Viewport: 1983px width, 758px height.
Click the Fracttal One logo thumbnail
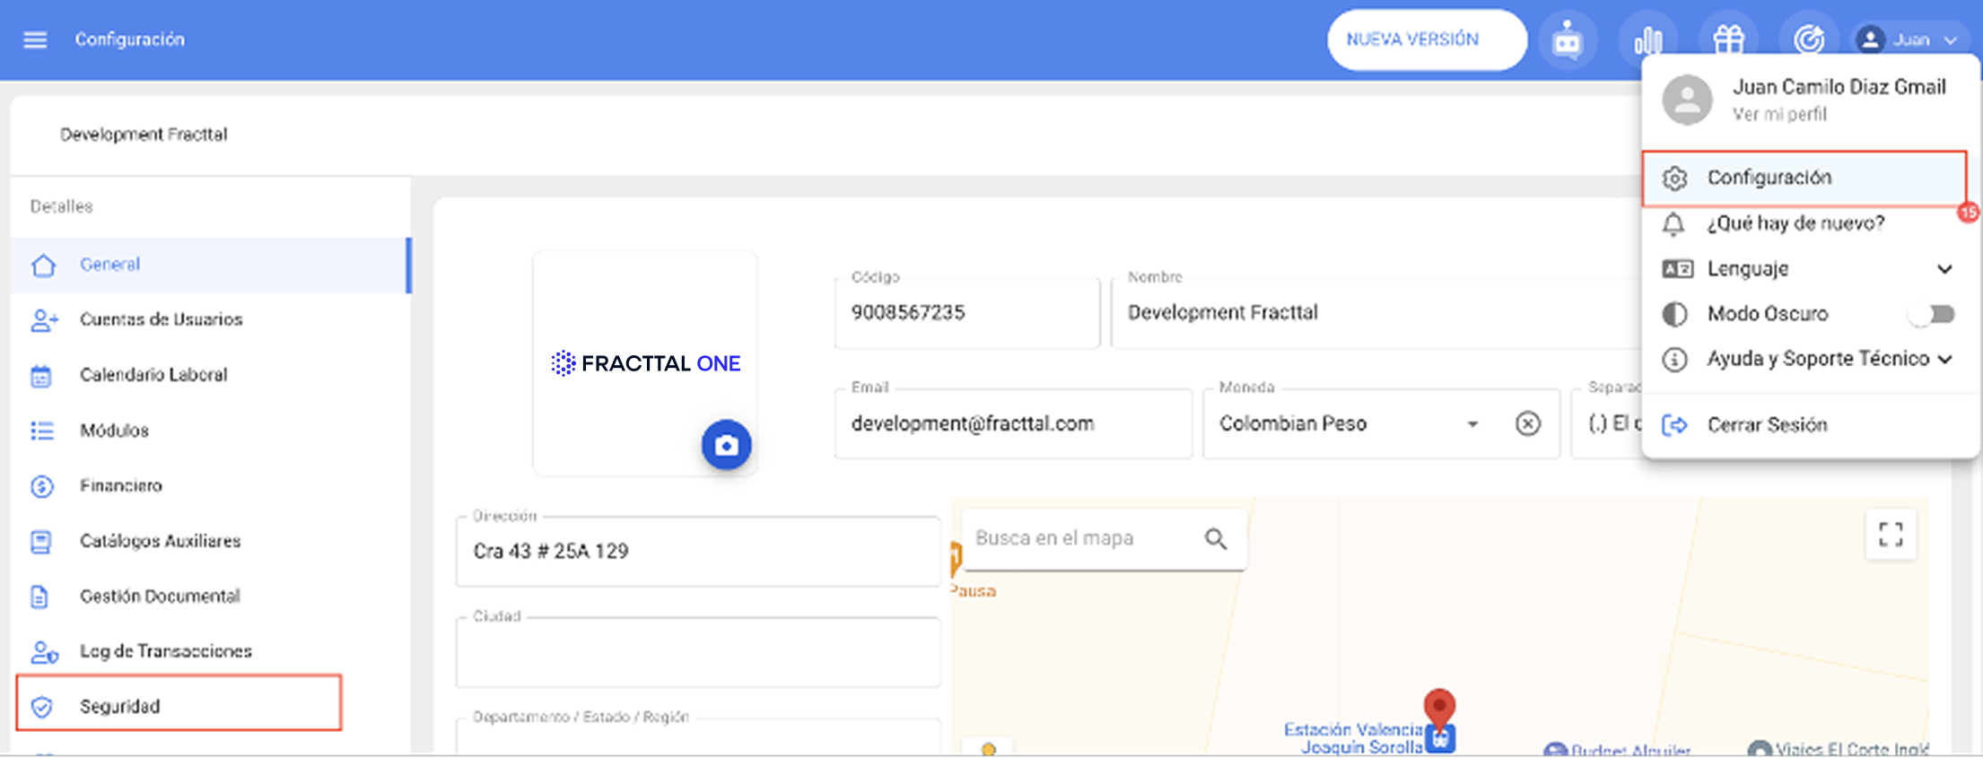[645, 363]
